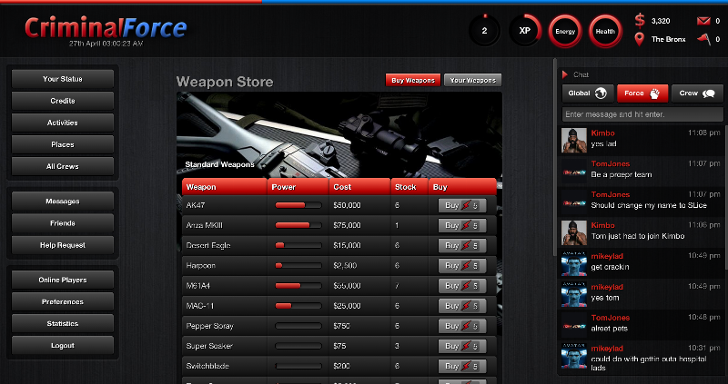Click mikeylad avatar on 'get crackin' message
This screenshot has width=728, height=384.
pos(574,263)
